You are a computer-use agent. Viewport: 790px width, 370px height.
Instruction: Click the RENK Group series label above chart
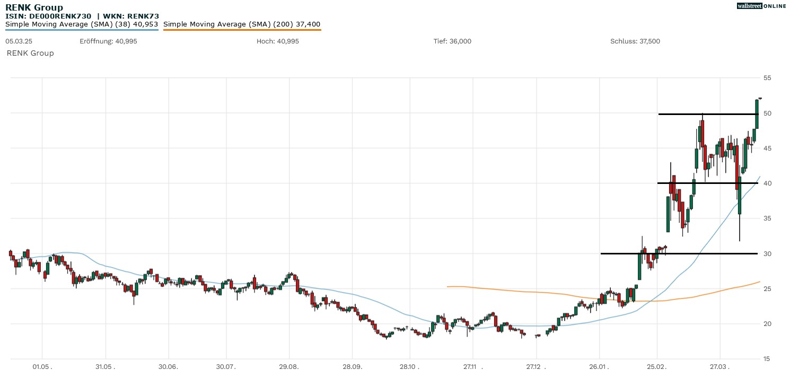tap(30, 53)
